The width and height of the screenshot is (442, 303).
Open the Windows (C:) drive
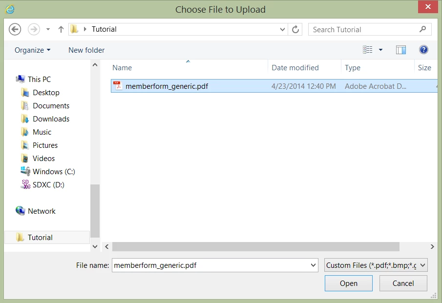coord(54,172)
